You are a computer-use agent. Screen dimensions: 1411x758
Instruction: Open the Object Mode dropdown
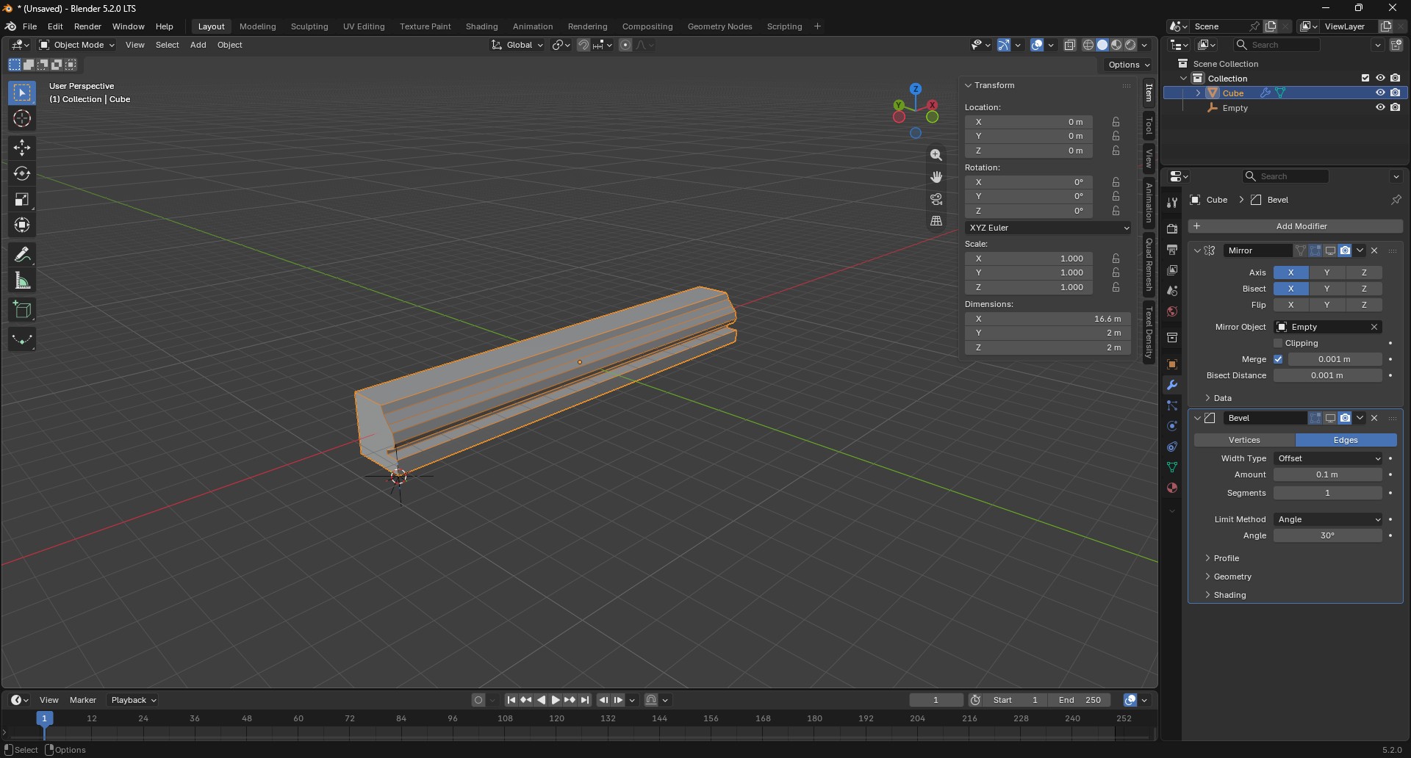76,45
